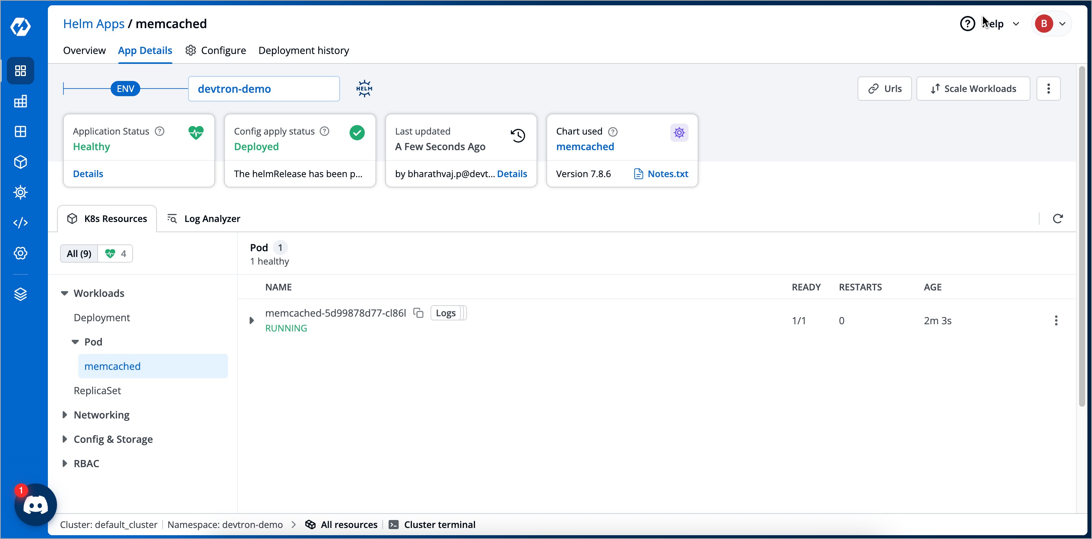The height and width of the screenshot is (539, 1092).
Task: Filter to show only healthy resources
Action: point(115,253)
